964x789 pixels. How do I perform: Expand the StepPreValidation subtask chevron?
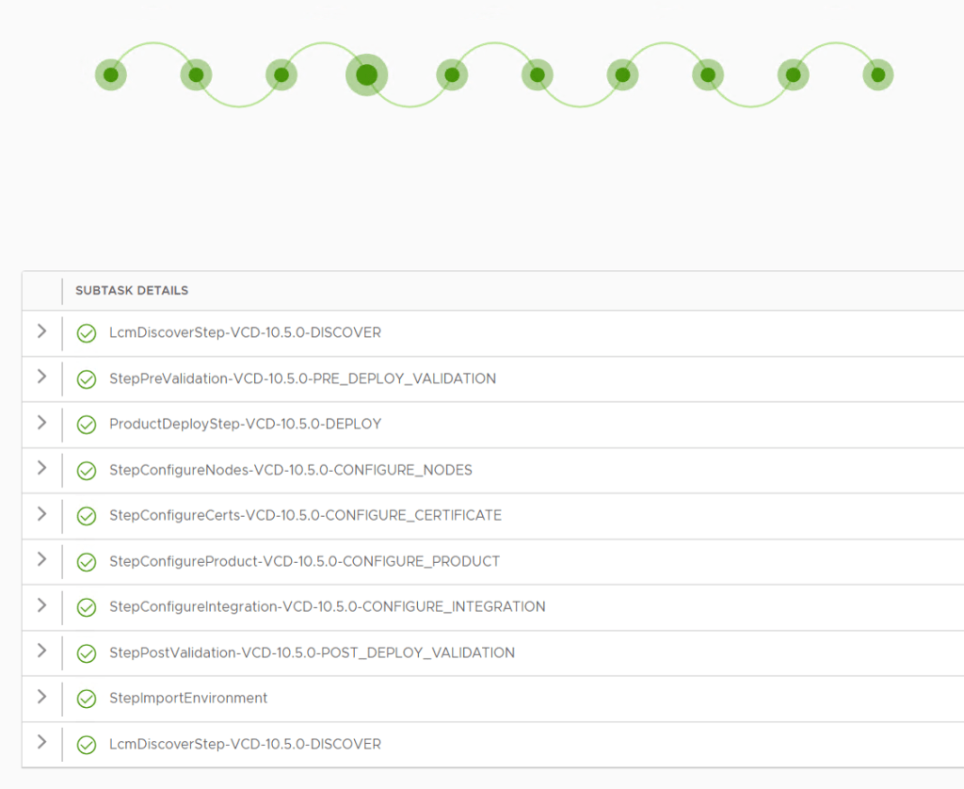(41, 377)
